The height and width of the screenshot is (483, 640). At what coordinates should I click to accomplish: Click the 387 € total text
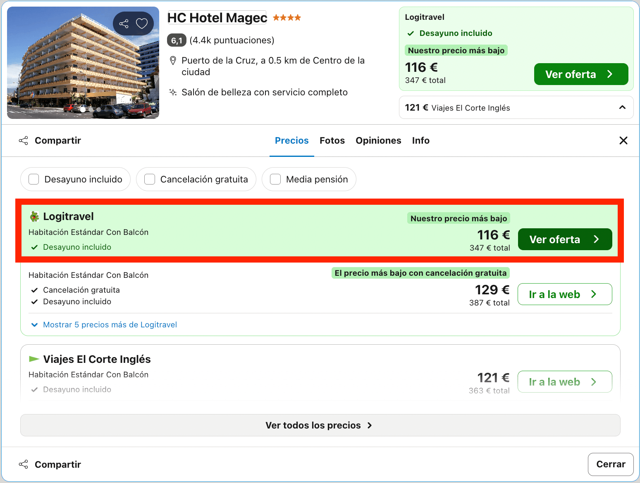[x=490, y=303]
